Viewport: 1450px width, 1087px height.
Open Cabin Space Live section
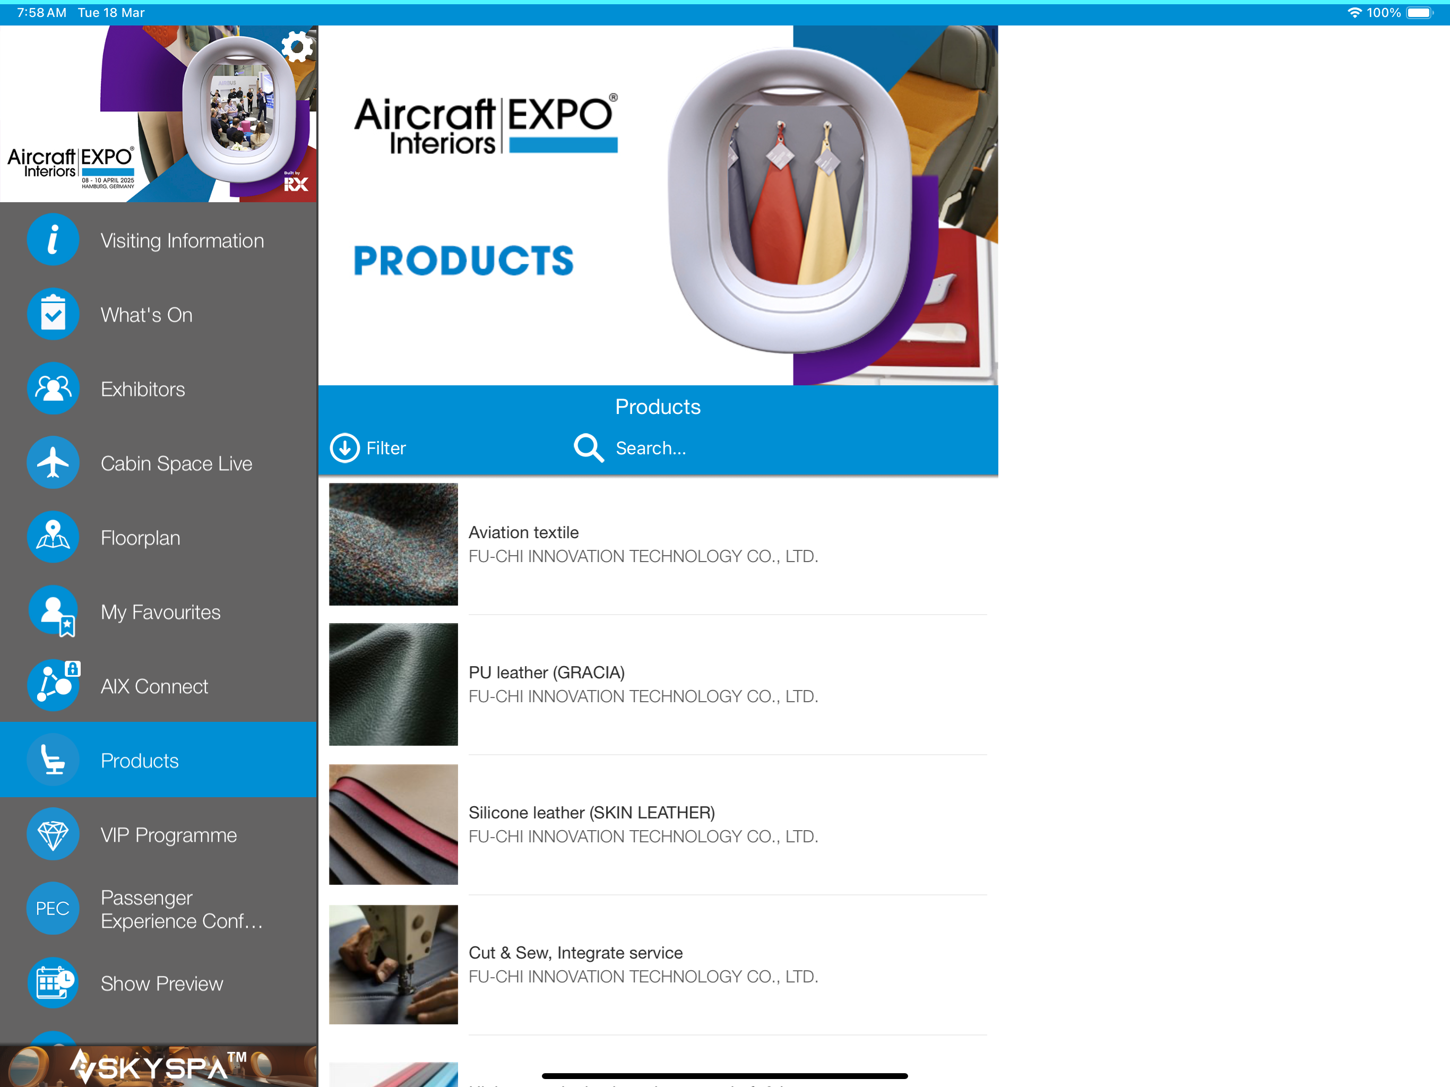159,463
